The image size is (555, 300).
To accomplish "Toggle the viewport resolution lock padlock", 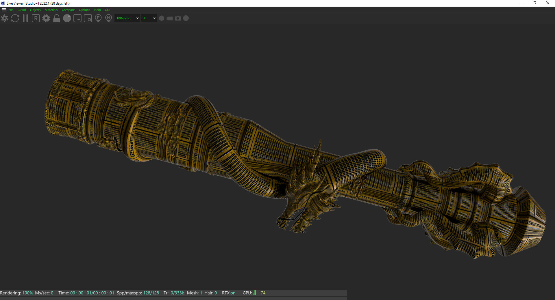I will 57,18.
